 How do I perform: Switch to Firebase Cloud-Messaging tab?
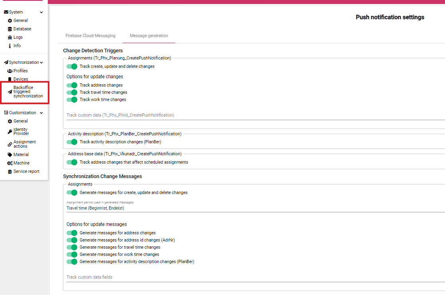coord(90,36)
